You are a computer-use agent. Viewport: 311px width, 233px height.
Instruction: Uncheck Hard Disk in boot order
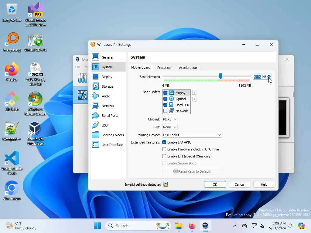point(165,105)
